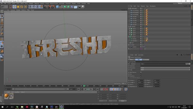This screenshot has width=193, height=109.
Task: Switch to Texture mode in sidebar
Action: click(x=2, y=20)
